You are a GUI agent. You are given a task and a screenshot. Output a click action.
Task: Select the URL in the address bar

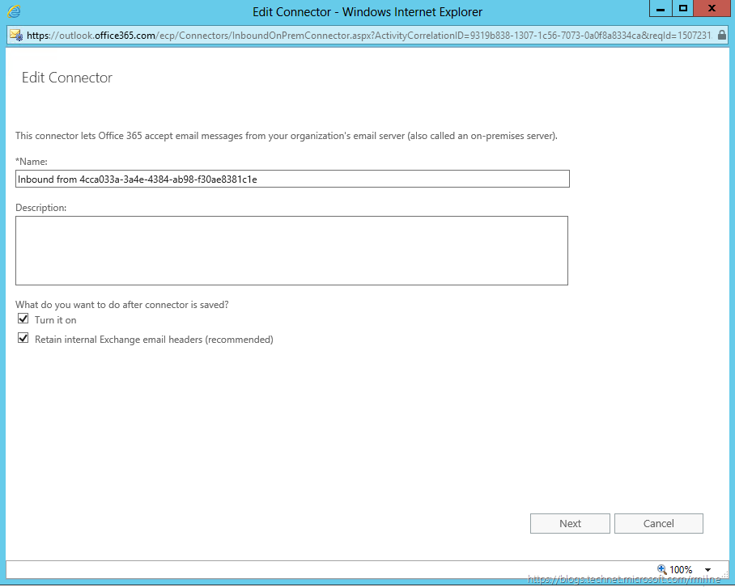pos(364,36)
